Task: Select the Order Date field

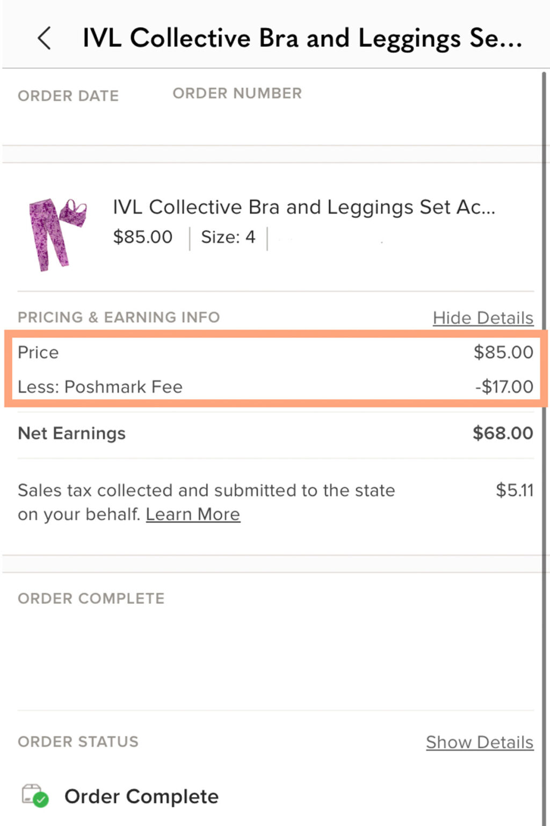Action: (68, 96)
